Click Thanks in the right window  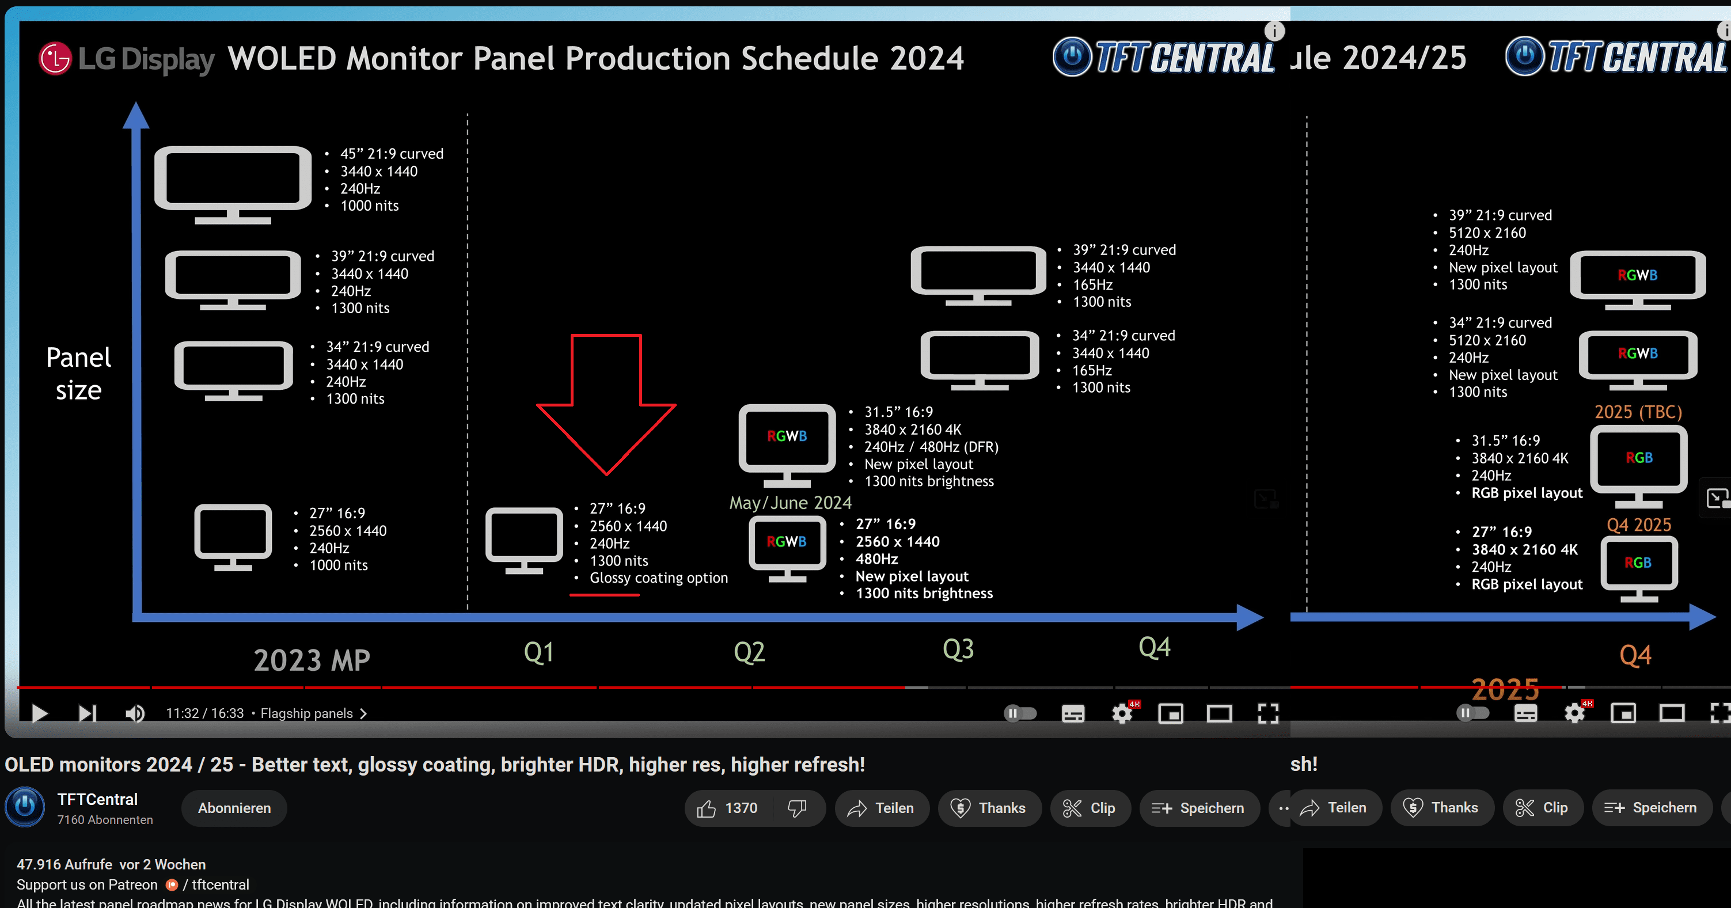tap(1442, 807)
